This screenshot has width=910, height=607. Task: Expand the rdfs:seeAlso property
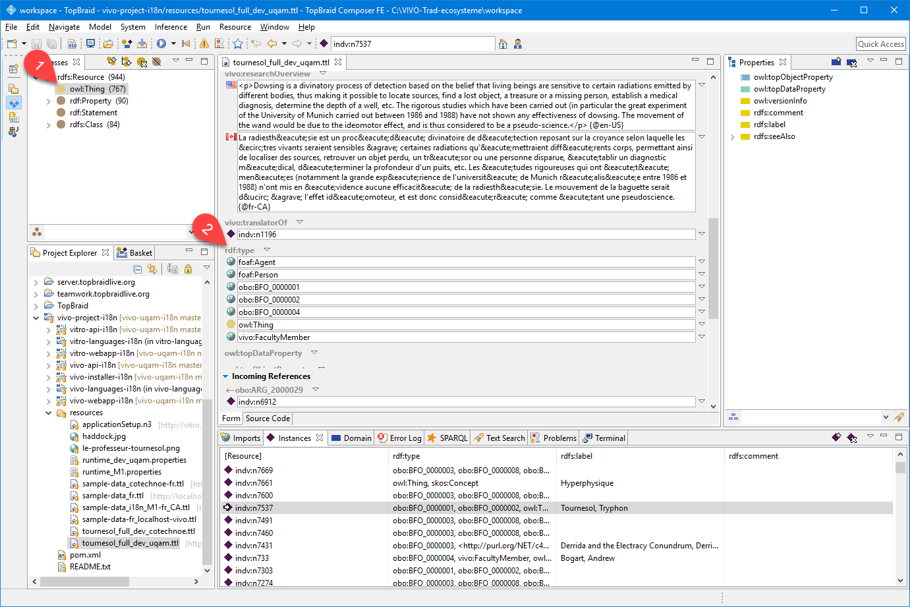click(x=733, y=137)
